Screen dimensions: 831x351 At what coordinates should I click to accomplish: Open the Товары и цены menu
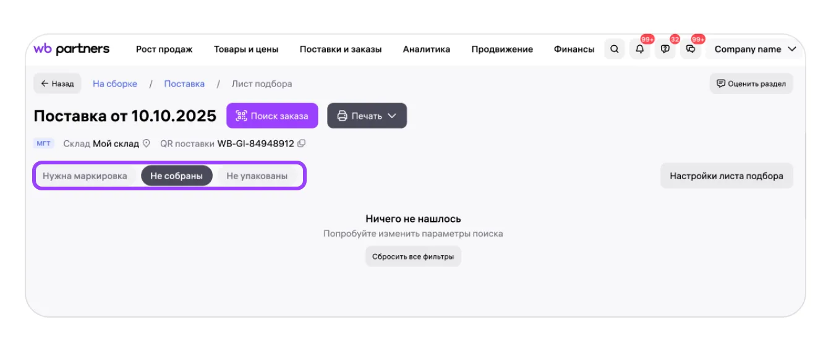coord(246,49)
